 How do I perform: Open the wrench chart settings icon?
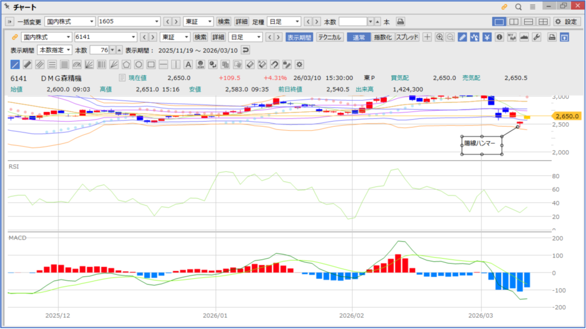pyautogui.click(x=536, y=37)
